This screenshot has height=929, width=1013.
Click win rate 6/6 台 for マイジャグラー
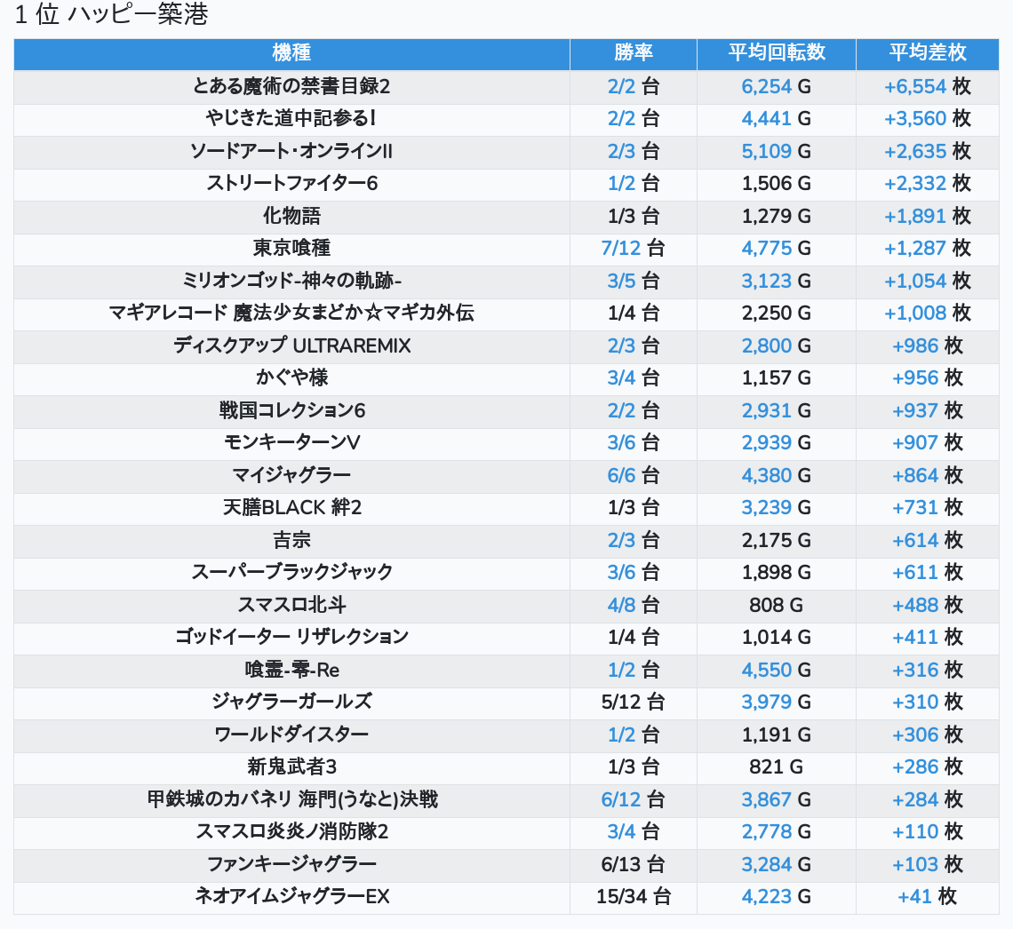point(633,475)
